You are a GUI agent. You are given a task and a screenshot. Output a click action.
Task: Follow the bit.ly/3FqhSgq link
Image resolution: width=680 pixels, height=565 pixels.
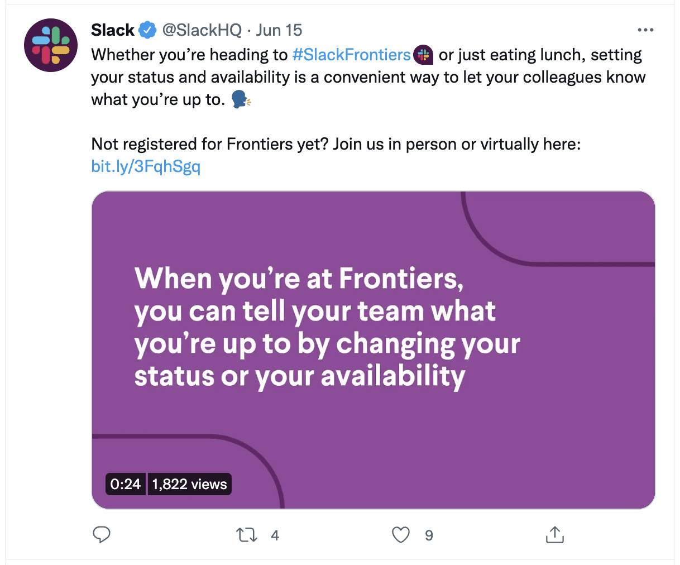(146, 166)
